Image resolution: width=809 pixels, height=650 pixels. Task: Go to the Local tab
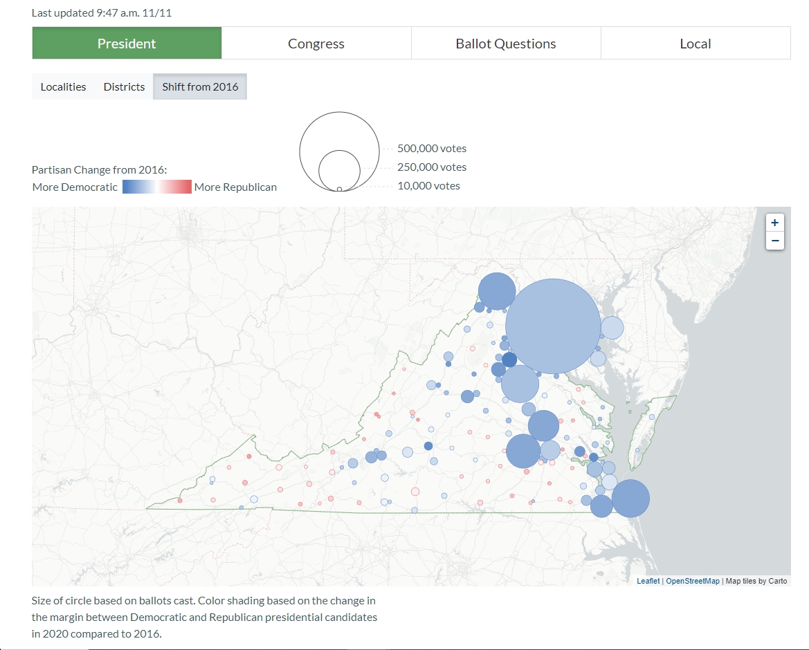click(x=696, y=44)
